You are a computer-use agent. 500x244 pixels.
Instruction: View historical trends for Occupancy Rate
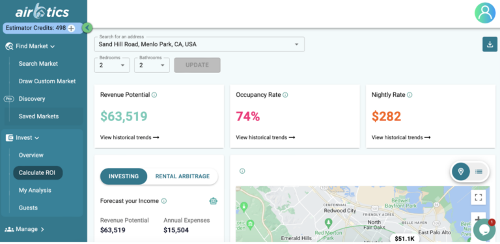[266, 137]
